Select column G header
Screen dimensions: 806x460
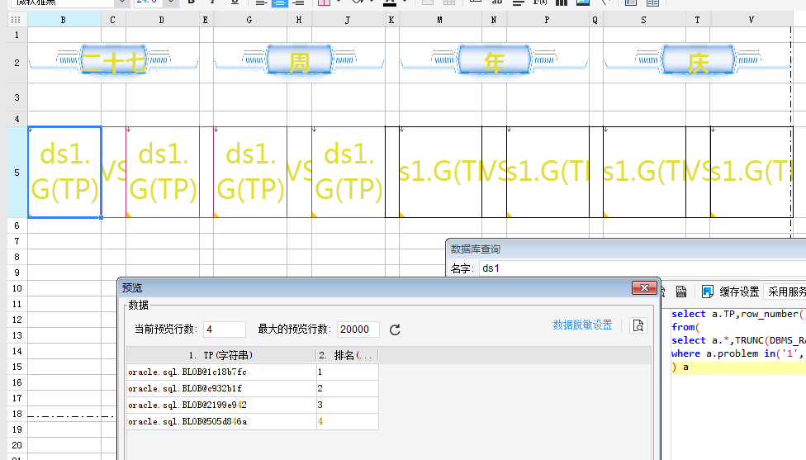(249, 20)
